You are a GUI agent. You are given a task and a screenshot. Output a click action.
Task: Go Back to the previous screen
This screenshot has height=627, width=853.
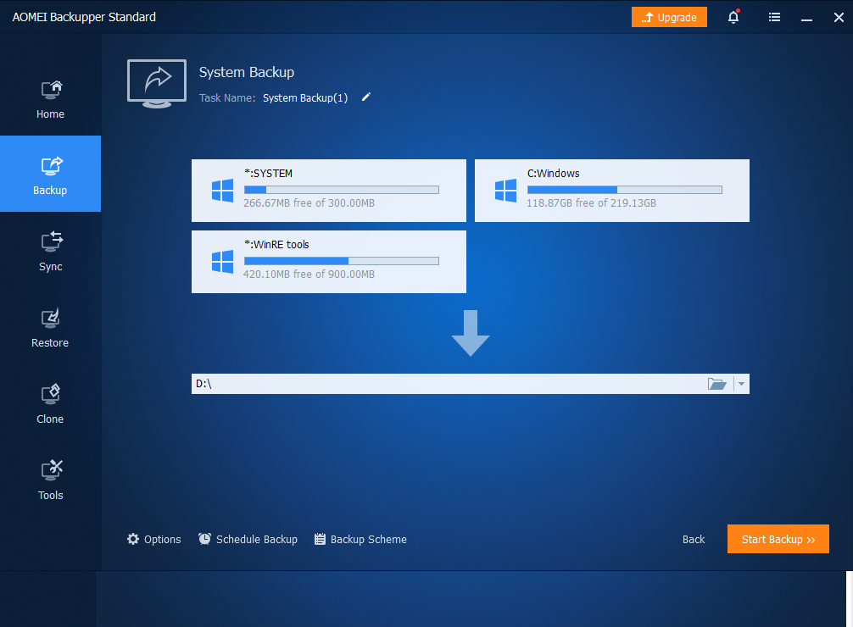click(x=694, y=539)
